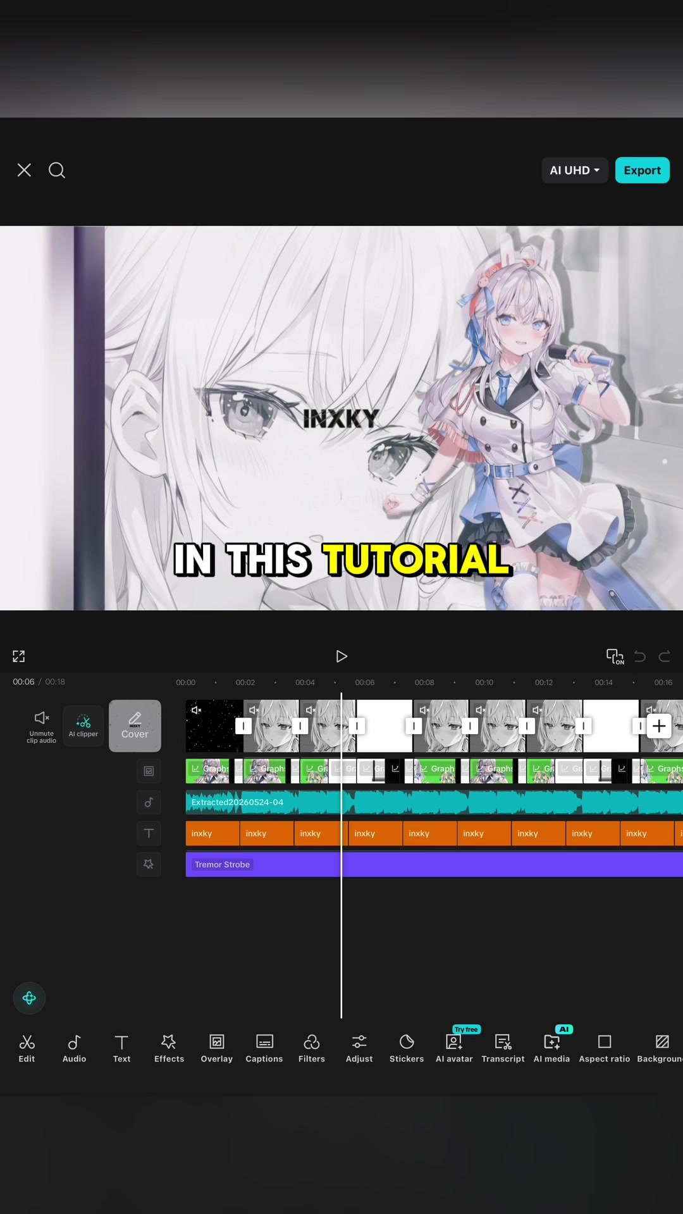Select the 00:18 total duration text
The image size is (683, 1214).
[x=55, y=682]
